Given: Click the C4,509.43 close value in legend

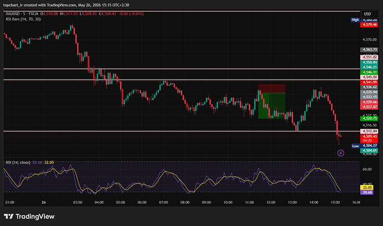Looking at the screenshot, I should [x=108, y=14].
